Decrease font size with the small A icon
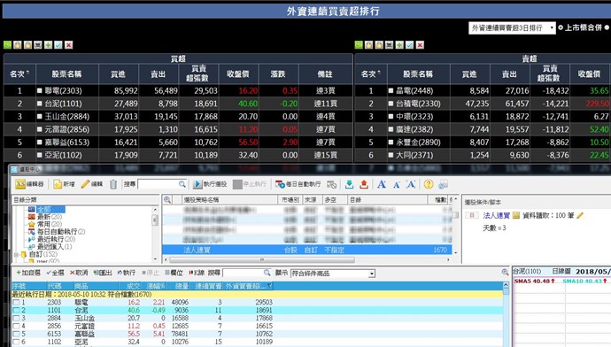The image size is (611, 347). (397, 185)
